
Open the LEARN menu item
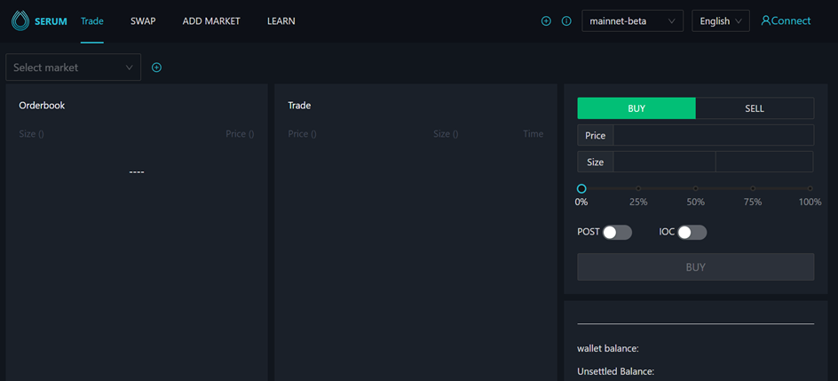pyautogui.click(x=281, y=21)
